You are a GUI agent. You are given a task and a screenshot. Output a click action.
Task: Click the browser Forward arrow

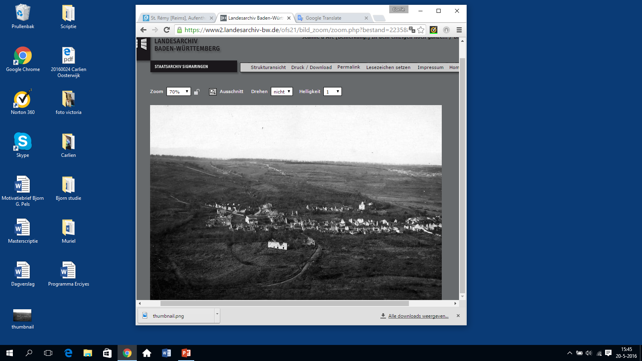click(x=155, y=30)
